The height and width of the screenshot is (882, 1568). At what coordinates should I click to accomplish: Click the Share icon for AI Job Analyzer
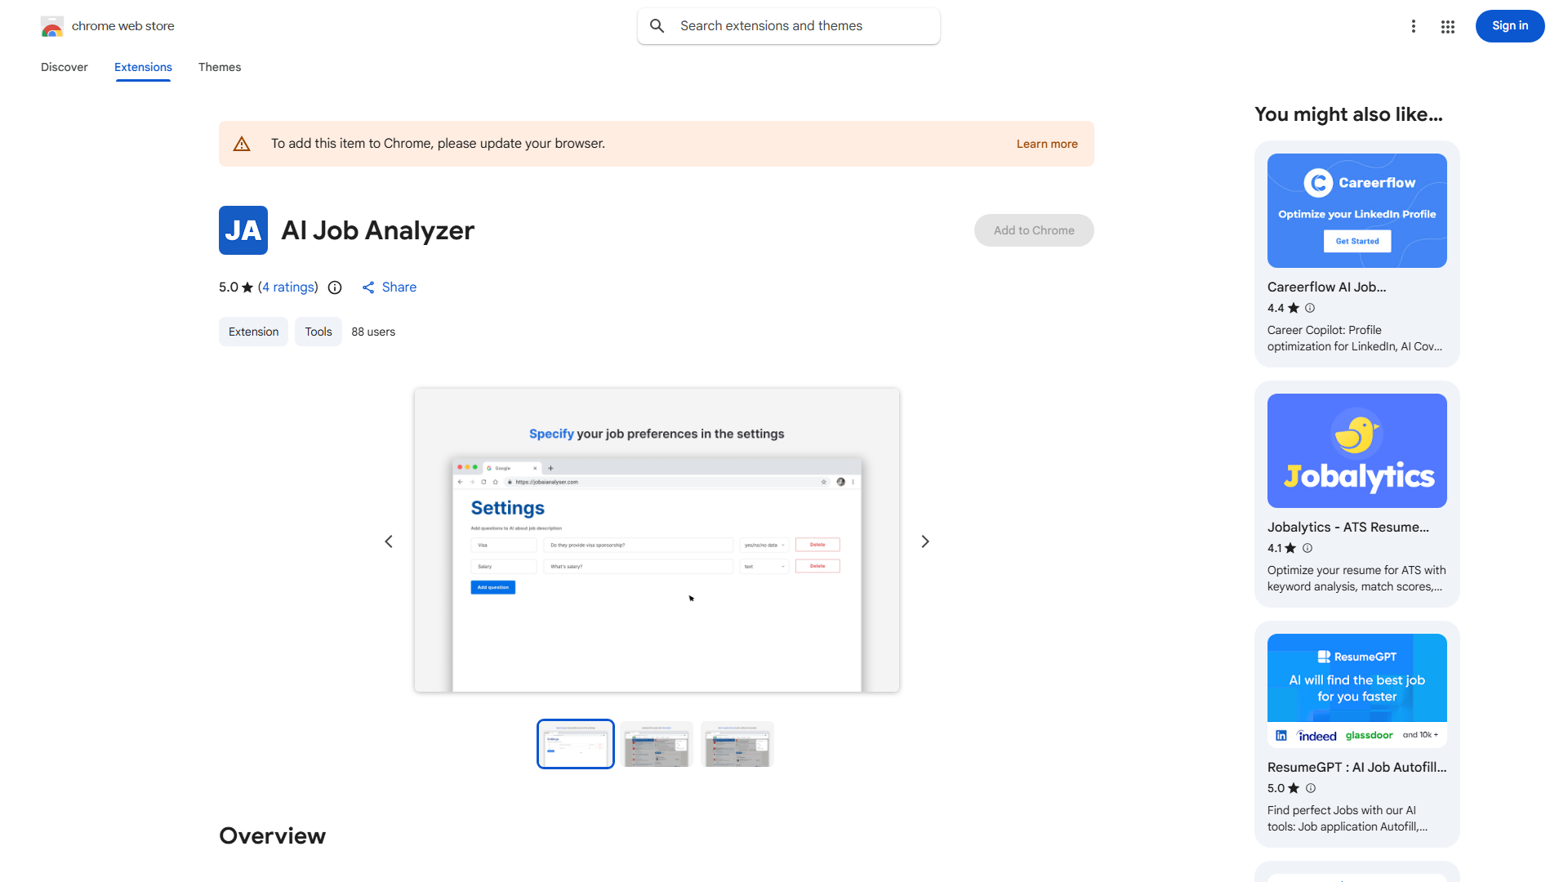tap(368, 287)
